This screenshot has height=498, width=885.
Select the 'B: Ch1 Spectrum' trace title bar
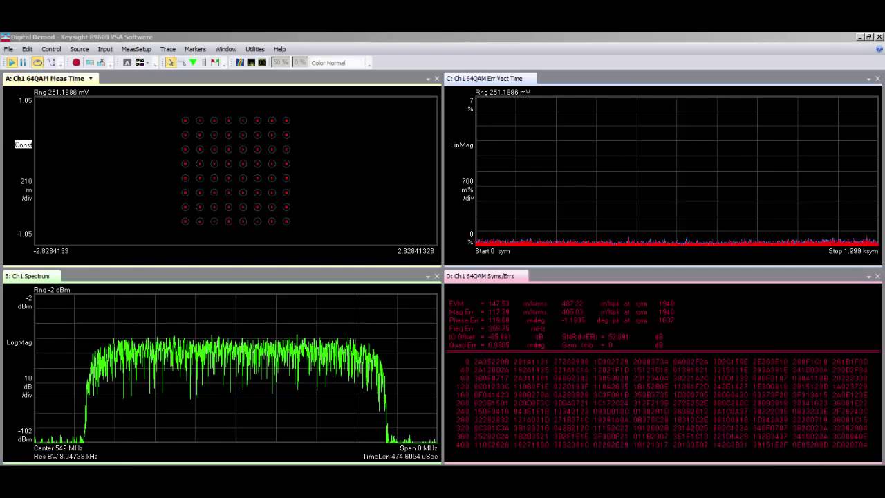coord(31,276)
